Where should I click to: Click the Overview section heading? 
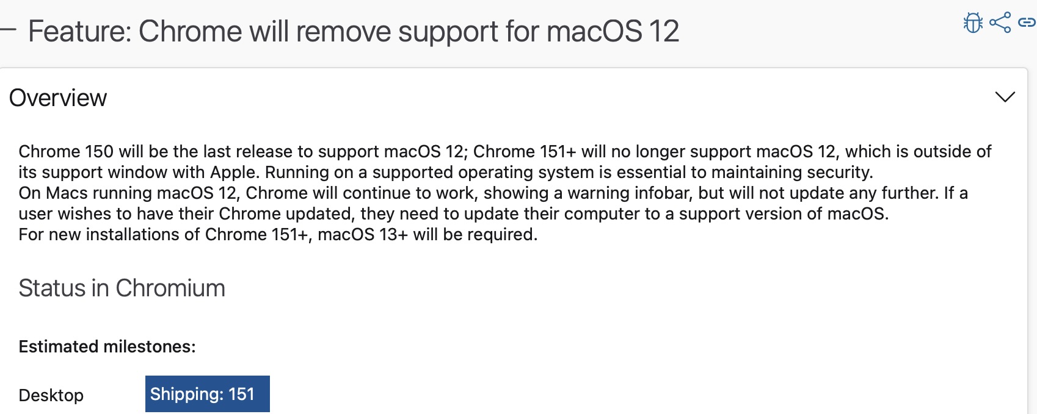[58, 98]
